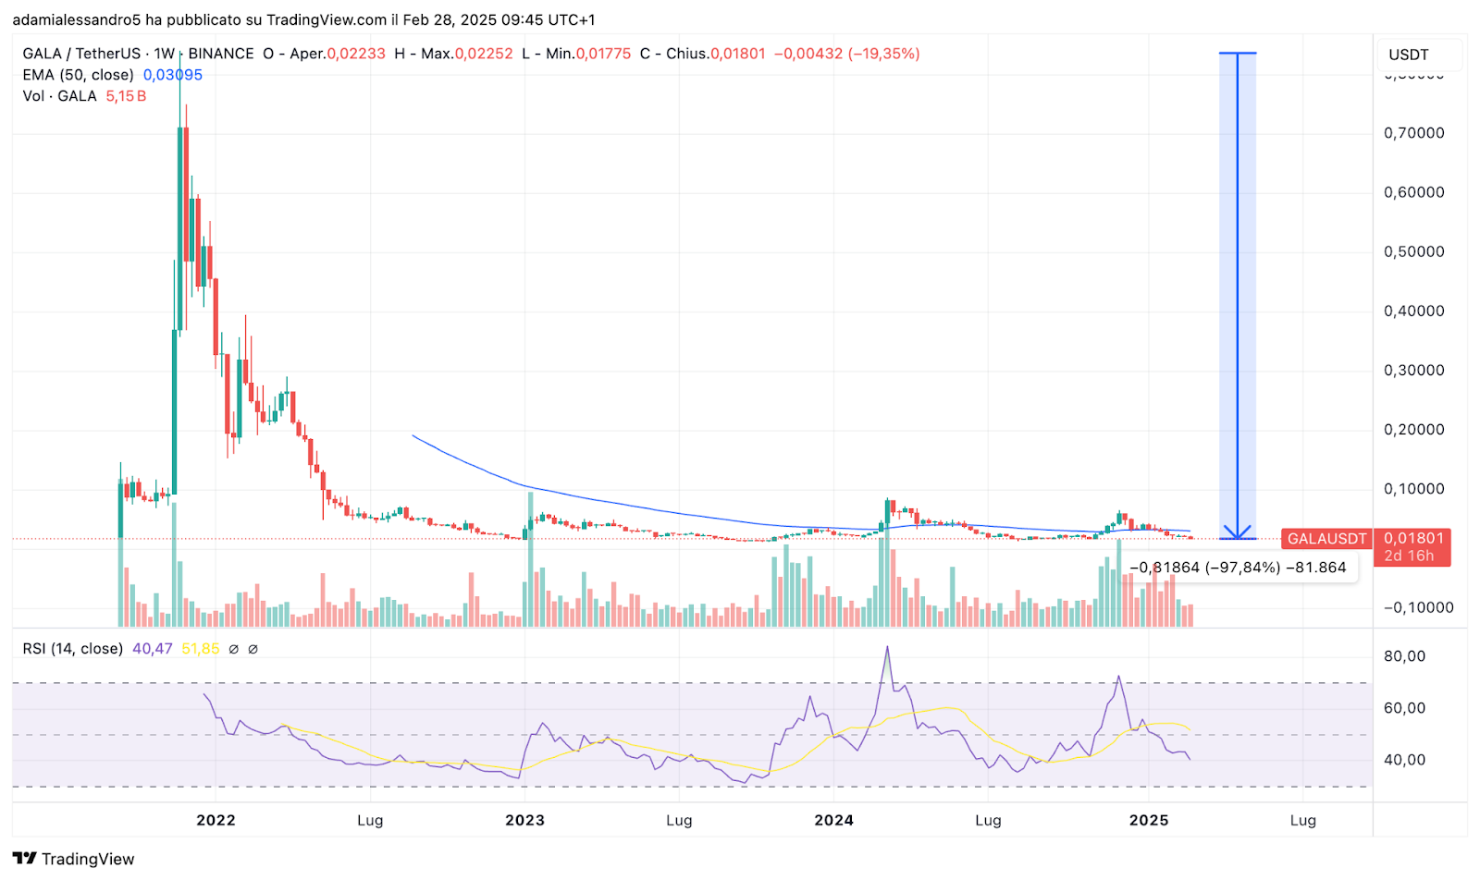Image resolution: width=1480 pixels, height=880 pixels.
Task: Click the 80,00 RSI axis label
Action: click(x=1404, y=656)
